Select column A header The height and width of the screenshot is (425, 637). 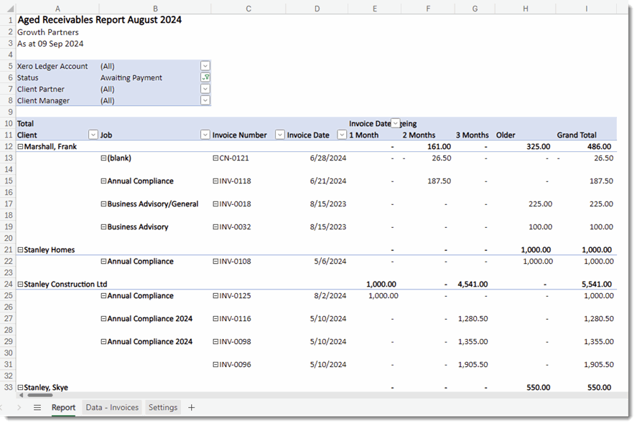point(57,9)
